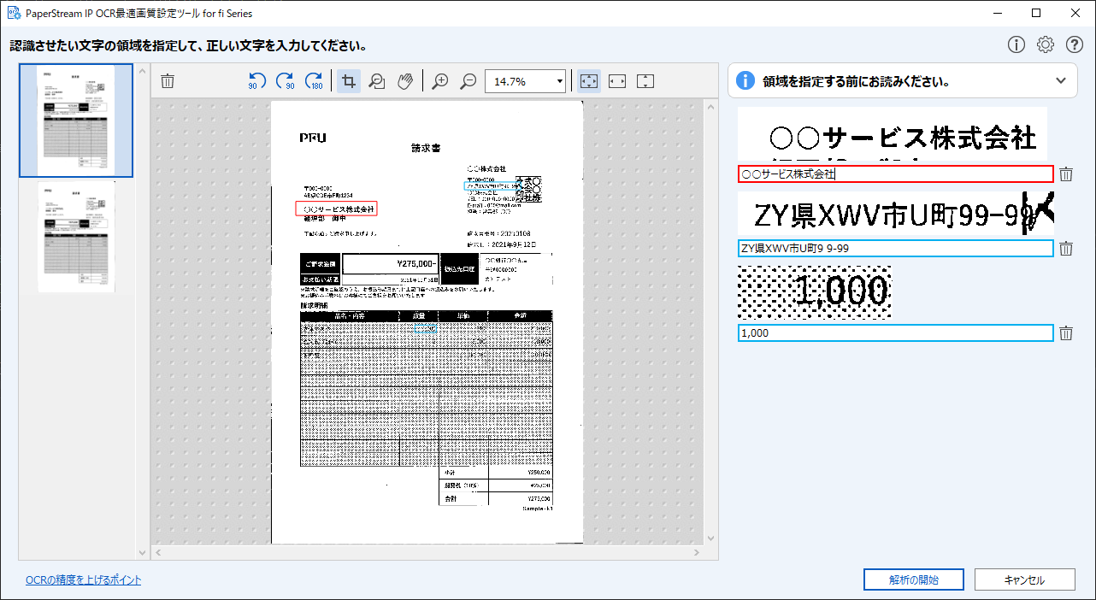Fit the page to width
This screenshot has width=1096, height=600.
point(617,81)
